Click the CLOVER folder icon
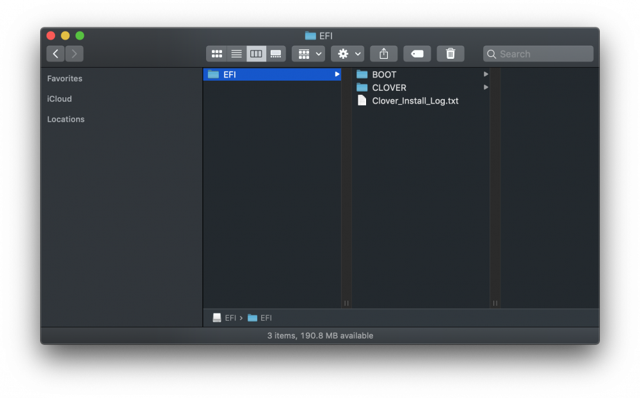The height and width of the screenshot is (398, 640). (362, 88)
